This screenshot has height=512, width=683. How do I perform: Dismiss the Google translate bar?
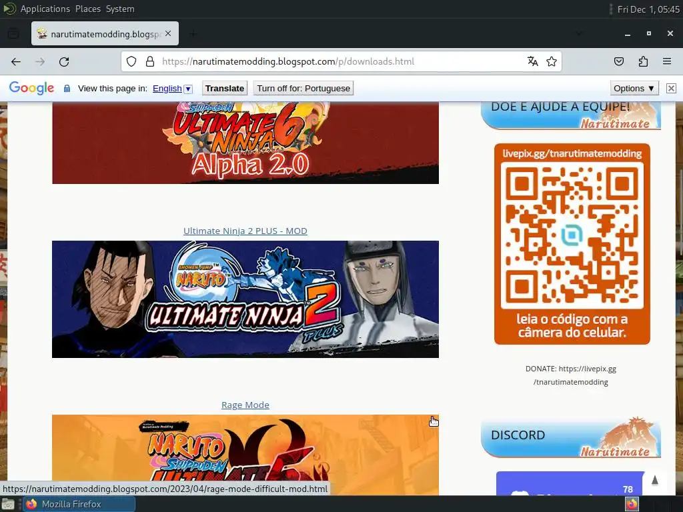tap(671, 89)
